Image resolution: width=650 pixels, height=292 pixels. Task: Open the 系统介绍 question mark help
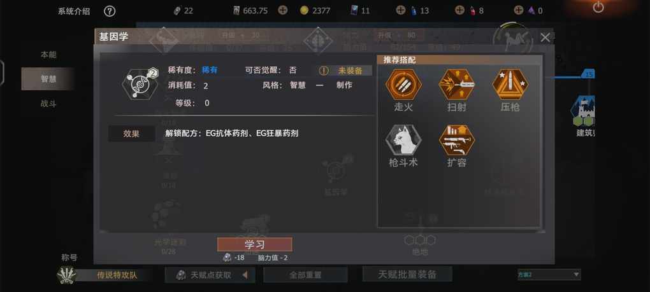point(110,11)
